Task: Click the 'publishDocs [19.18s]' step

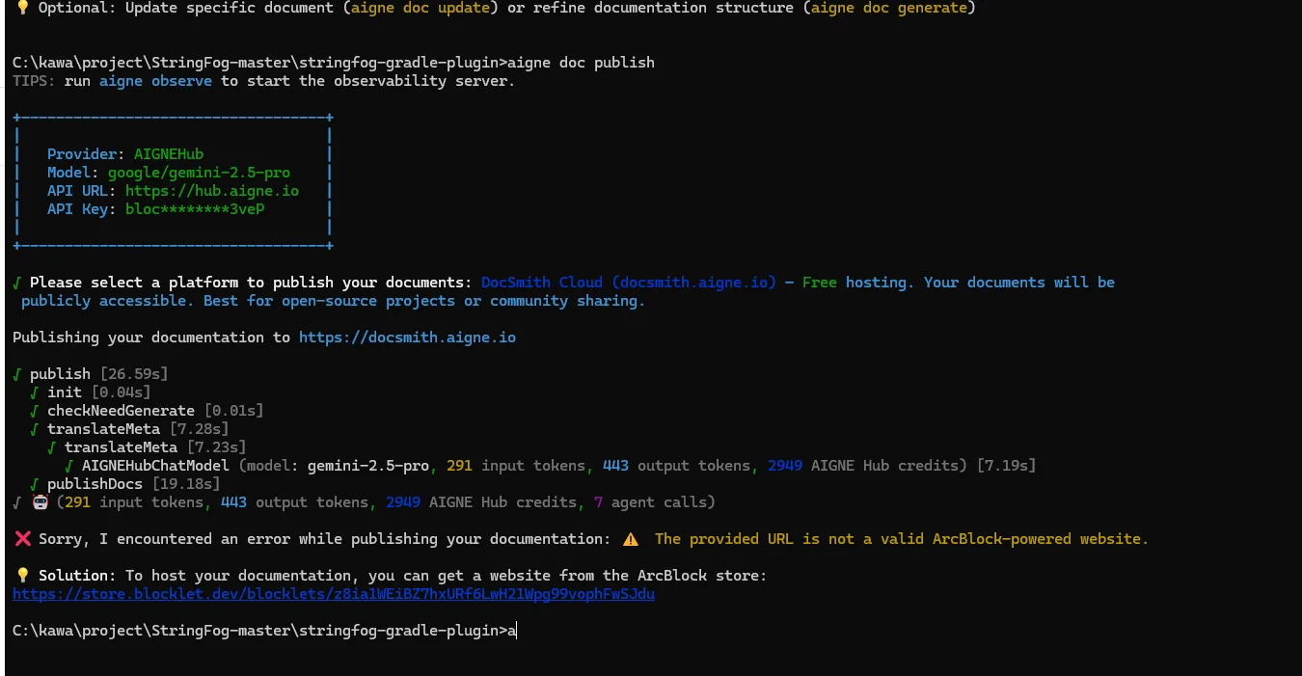Action: (134, 484)
